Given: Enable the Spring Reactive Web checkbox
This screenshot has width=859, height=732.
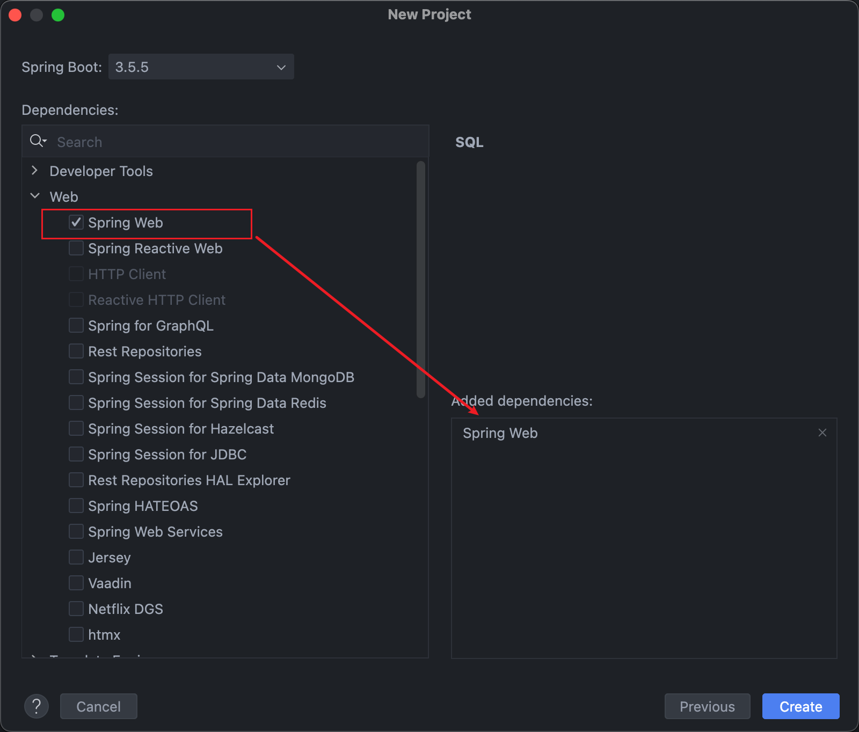Looking at the screenshot, I should pyautogui.click(x=76, y=248).
